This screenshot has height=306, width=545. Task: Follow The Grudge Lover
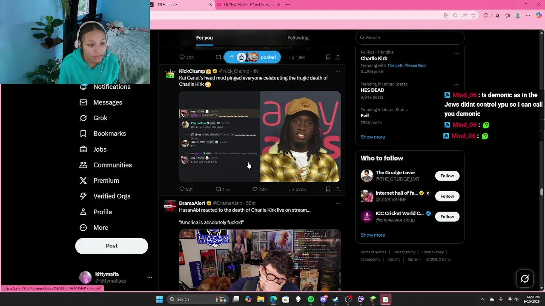pos(447,176)
